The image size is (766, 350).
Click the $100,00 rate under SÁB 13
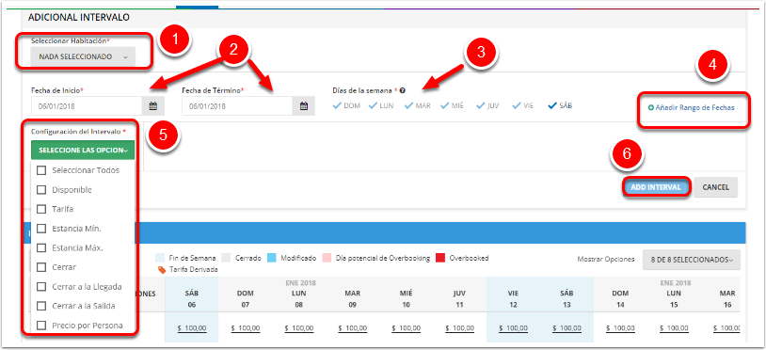[x=567, y=328]
